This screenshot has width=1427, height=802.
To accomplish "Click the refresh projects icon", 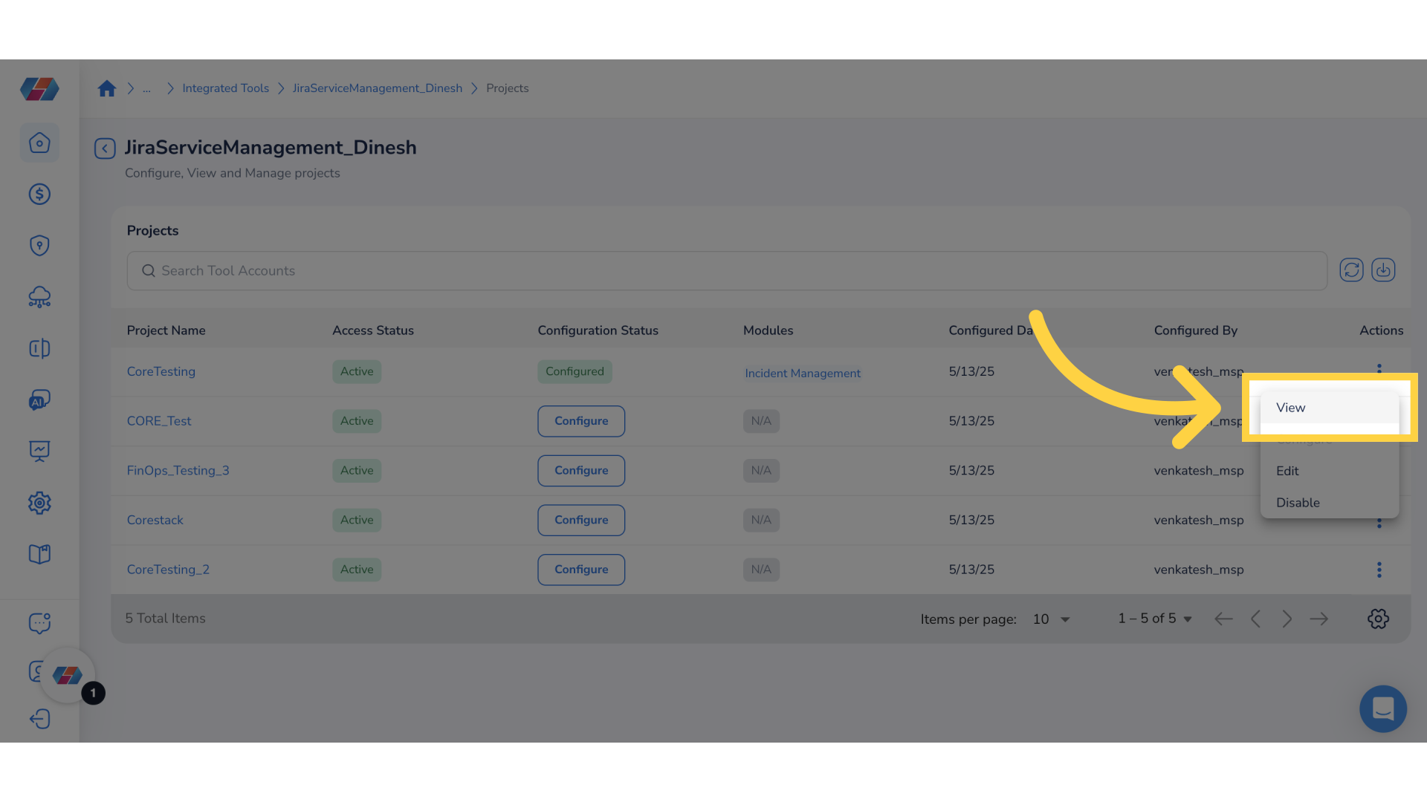I will tap(1351, 270).
